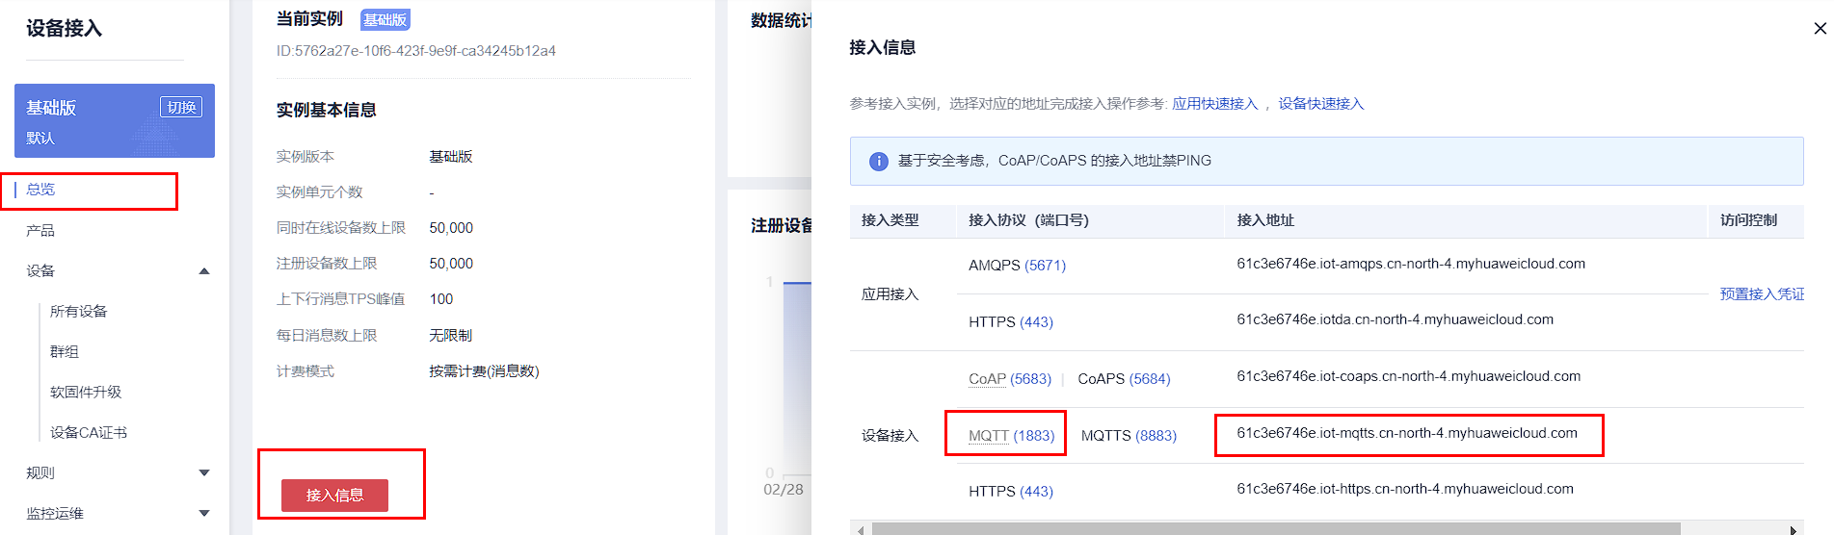1834x535 pixels.
Task: Click the iot-amqps access address
Action: coord(1411,264)
